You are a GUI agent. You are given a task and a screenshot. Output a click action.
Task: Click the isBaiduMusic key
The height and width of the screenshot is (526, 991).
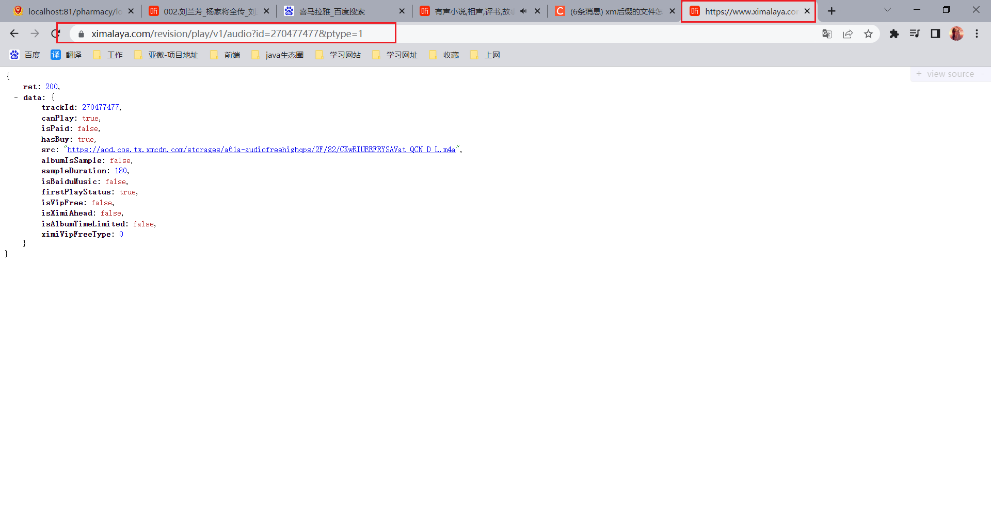69,182
